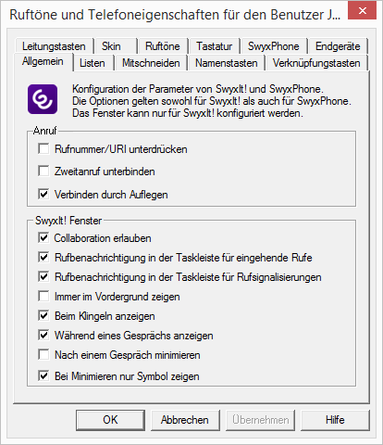Image resolution: width=383 pixels, height=445 pixels.
Task: Select the Ruftöne tab
Action: (x=163, y=46)
